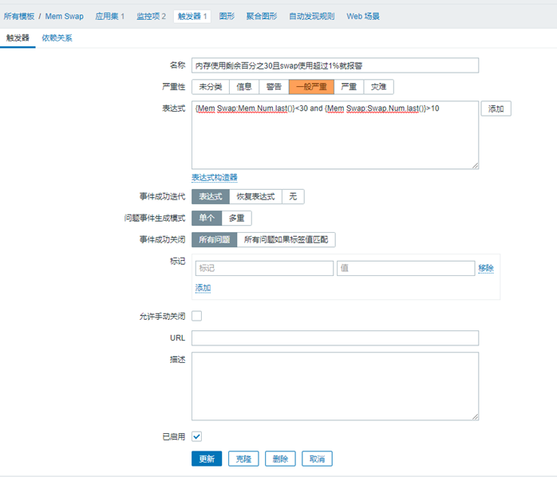Select 所有问题如果标签值匹配 option
Image resolution: width=557 pixels, height=477 pixels.
point(286,240)
